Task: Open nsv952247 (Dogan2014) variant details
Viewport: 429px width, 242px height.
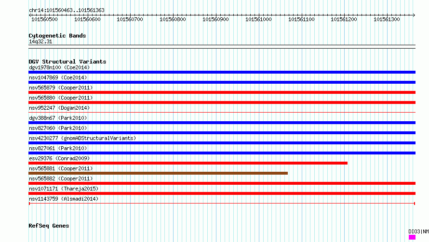Action: click(x=59, y=108)
